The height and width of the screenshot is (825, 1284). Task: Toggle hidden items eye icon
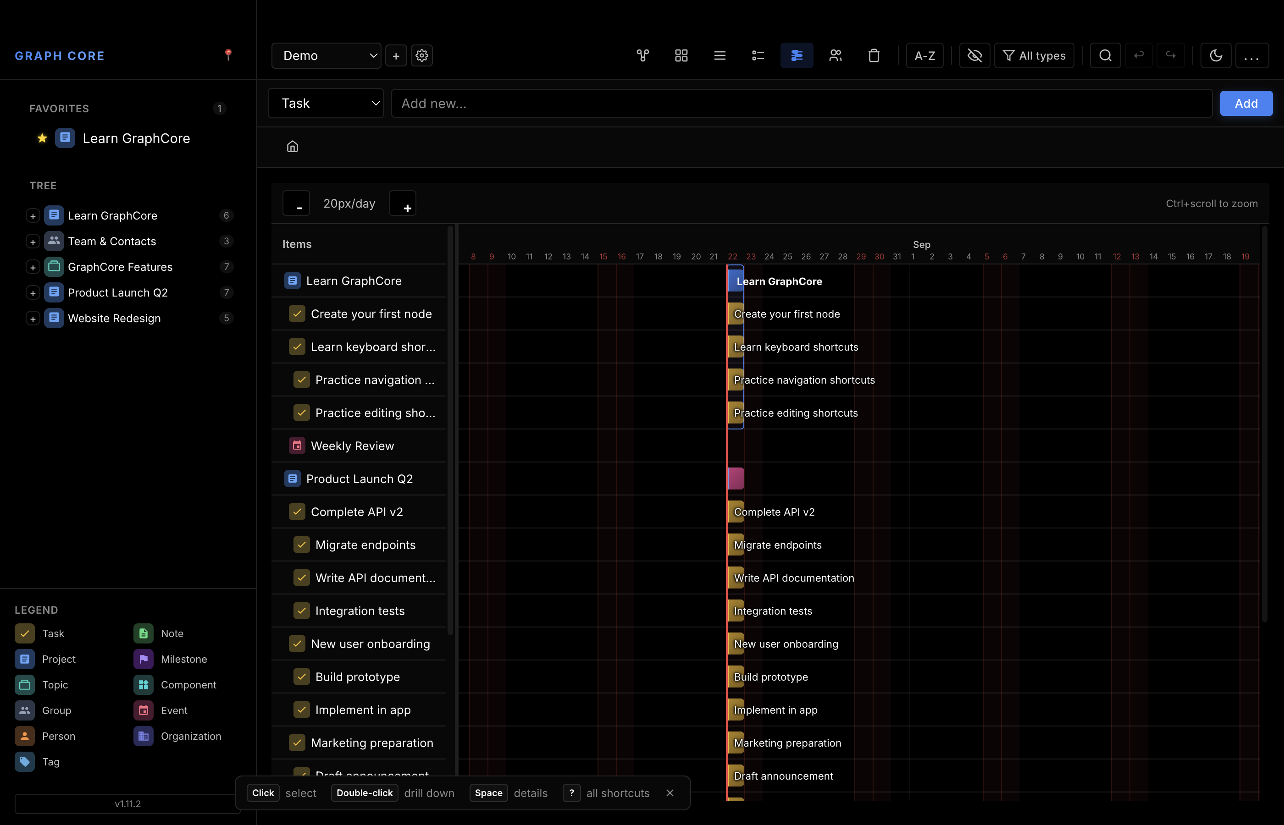pos(974,55)
